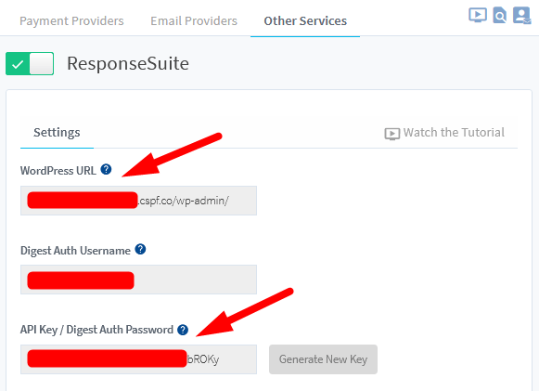The width and height of the screenshot is (539, 391).
Task: Click the ResponseSuite heading text
Action: (128, 64)
